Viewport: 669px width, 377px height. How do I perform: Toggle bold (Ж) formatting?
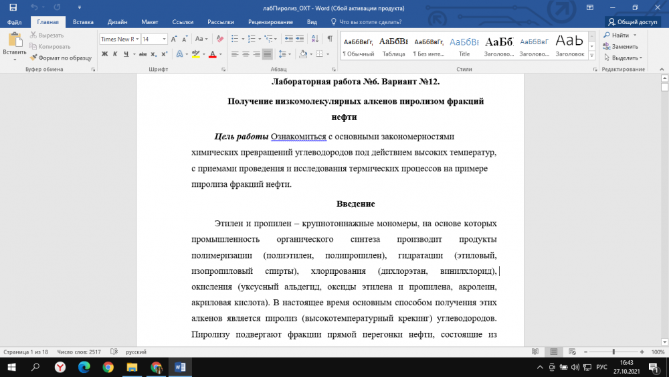105,54
